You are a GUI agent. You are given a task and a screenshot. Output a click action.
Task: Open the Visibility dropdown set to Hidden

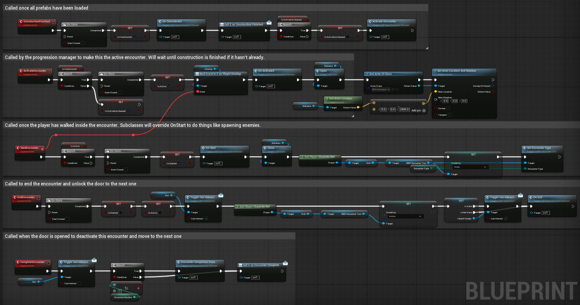406,216
